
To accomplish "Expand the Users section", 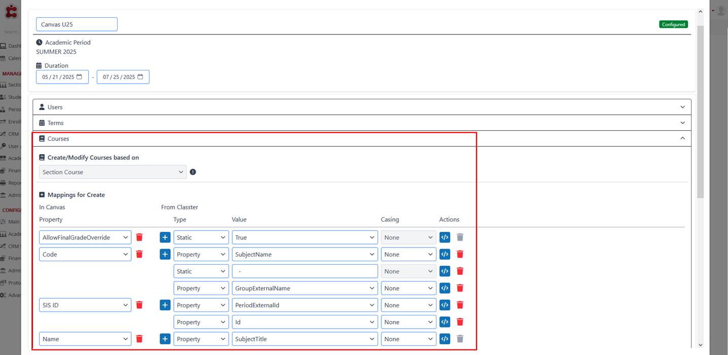I will coord(362,107).
